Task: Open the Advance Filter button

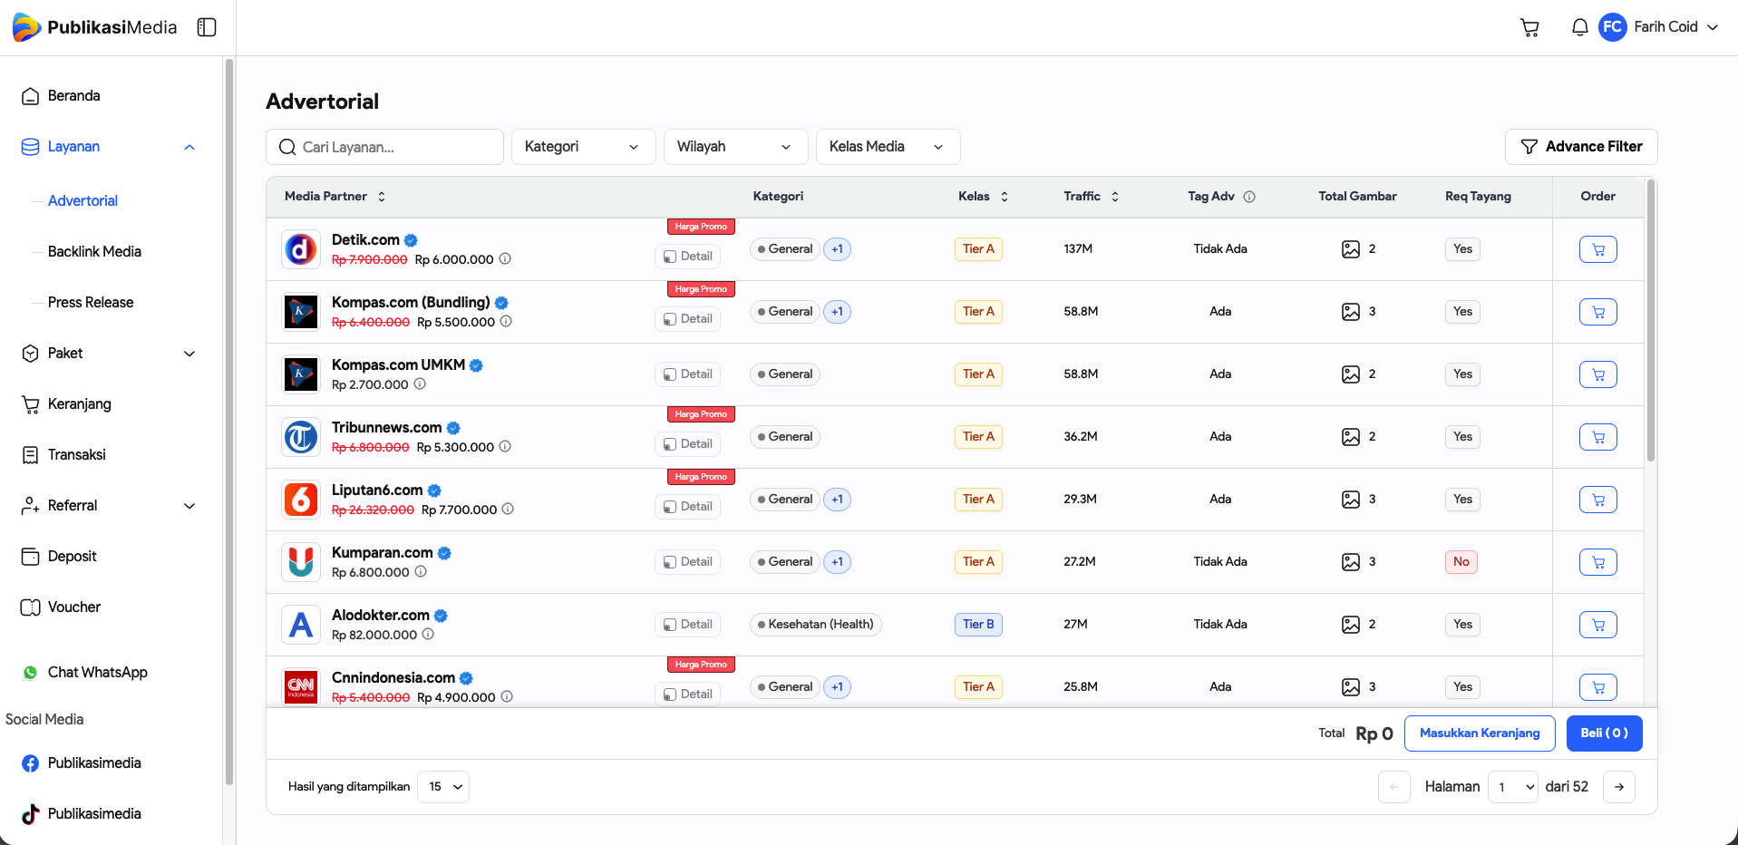Action: [1581, 147]
